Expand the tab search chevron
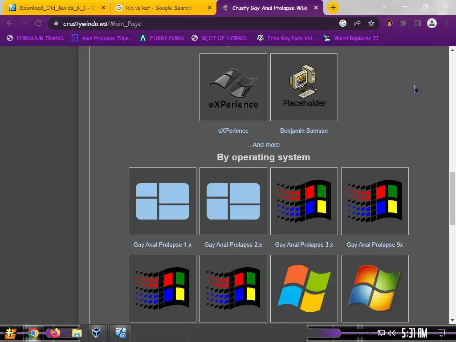Screen dimensions: 456x342 pyautogui.click(x=384, y=6)
